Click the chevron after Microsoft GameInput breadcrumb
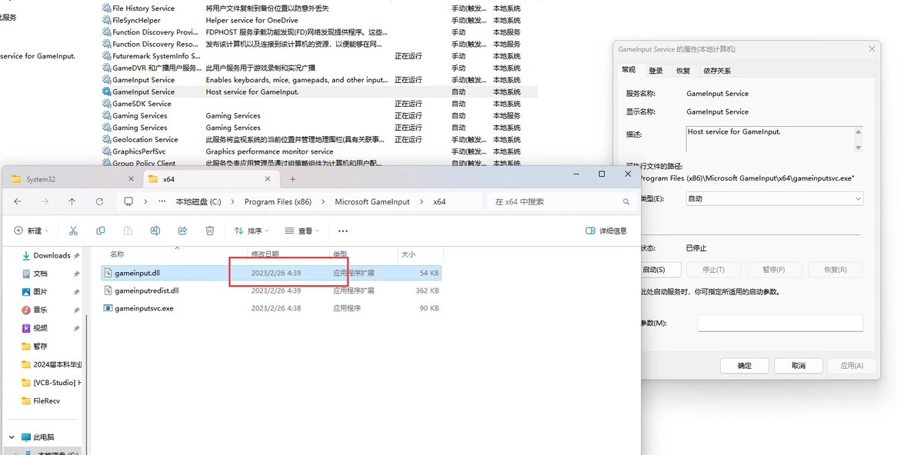Screen dimensions: 917x455 point(422,201)
